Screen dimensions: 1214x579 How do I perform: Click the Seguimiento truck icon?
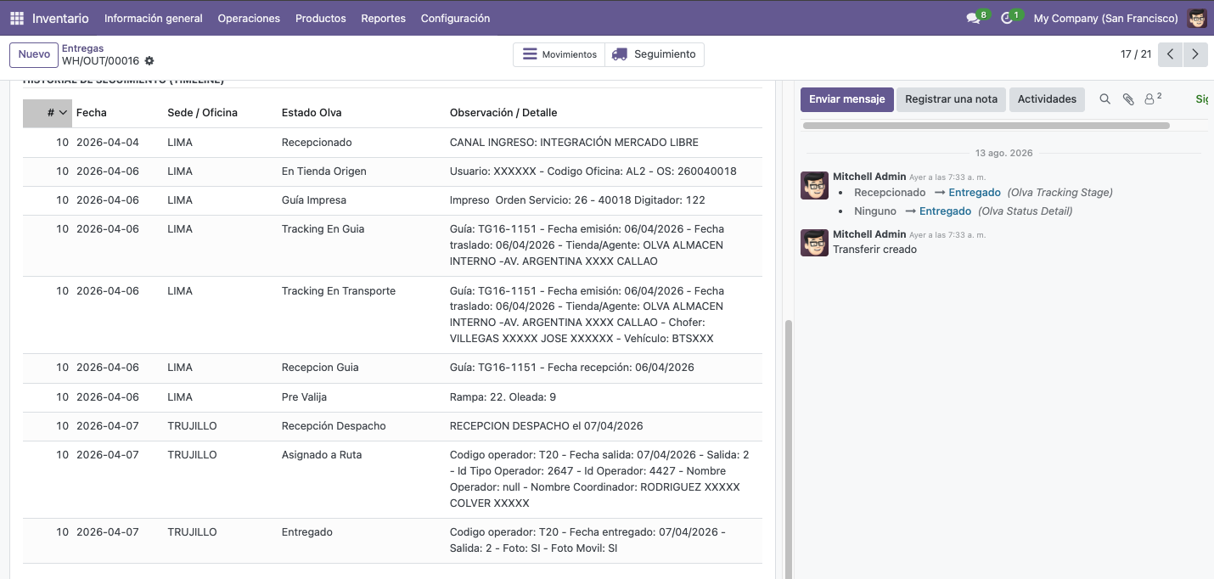pos(620,54)
